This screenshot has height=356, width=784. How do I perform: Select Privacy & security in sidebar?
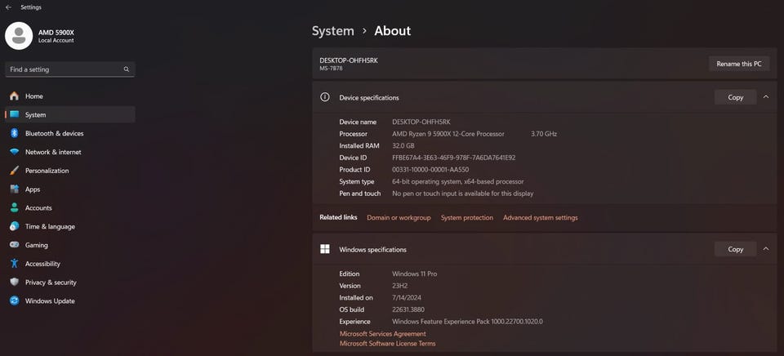coord(51,283)
